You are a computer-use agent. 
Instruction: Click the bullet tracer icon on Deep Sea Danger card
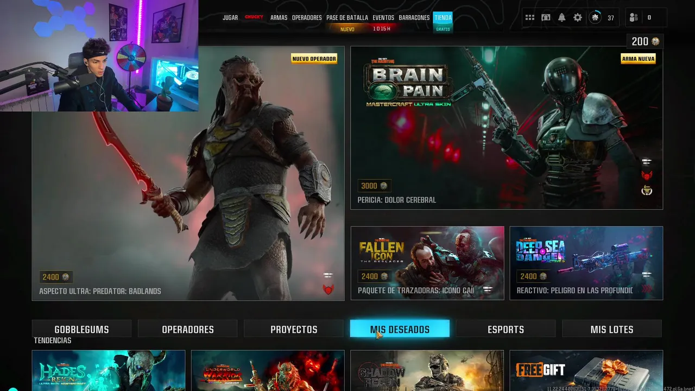[647, 275]
